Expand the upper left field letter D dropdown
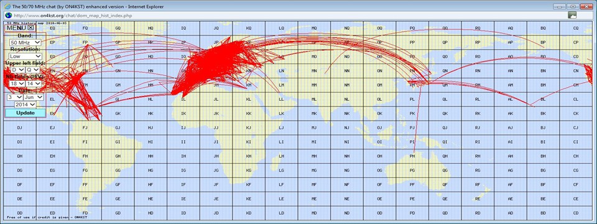The width and height of the screenshot is (597, 224). coord(17,70)
